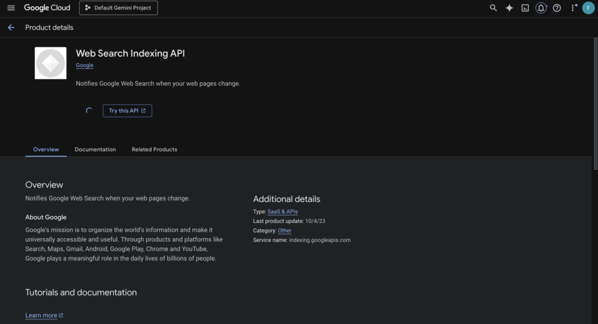Viewport: 598px width, 324px height.
Task: Switch to the Related Products tab
Action: [x=154, y=149]
